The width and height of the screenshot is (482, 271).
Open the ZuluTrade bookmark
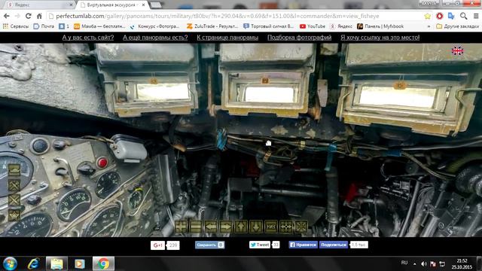pyautogui.click(x=212, y=26)
